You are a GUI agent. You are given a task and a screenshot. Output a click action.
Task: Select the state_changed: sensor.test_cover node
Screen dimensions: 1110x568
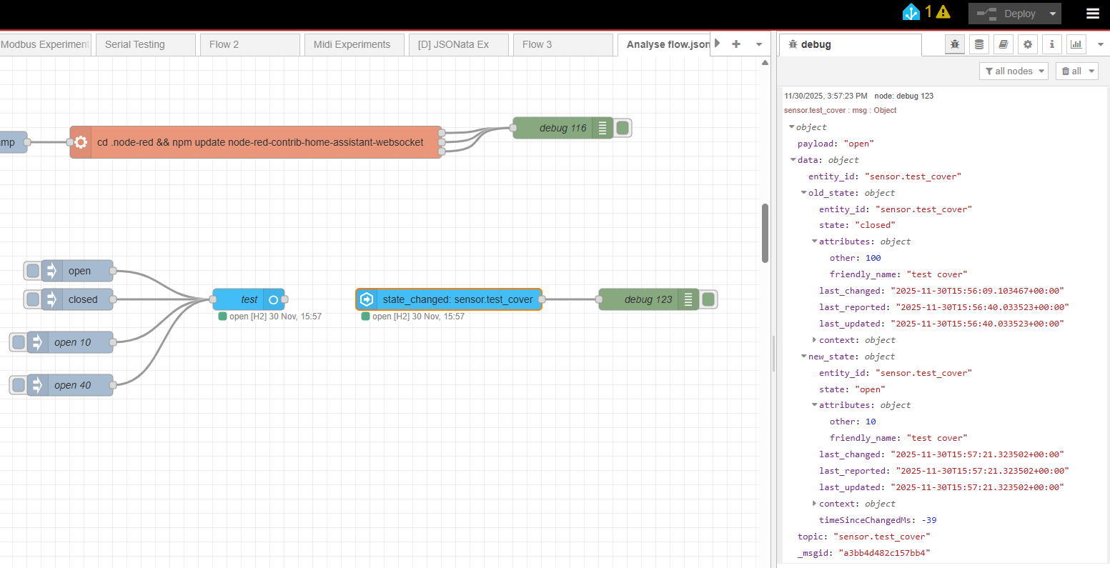[449, 299]
